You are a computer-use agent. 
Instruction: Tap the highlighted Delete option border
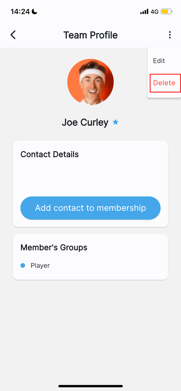(x=165, y=83)
